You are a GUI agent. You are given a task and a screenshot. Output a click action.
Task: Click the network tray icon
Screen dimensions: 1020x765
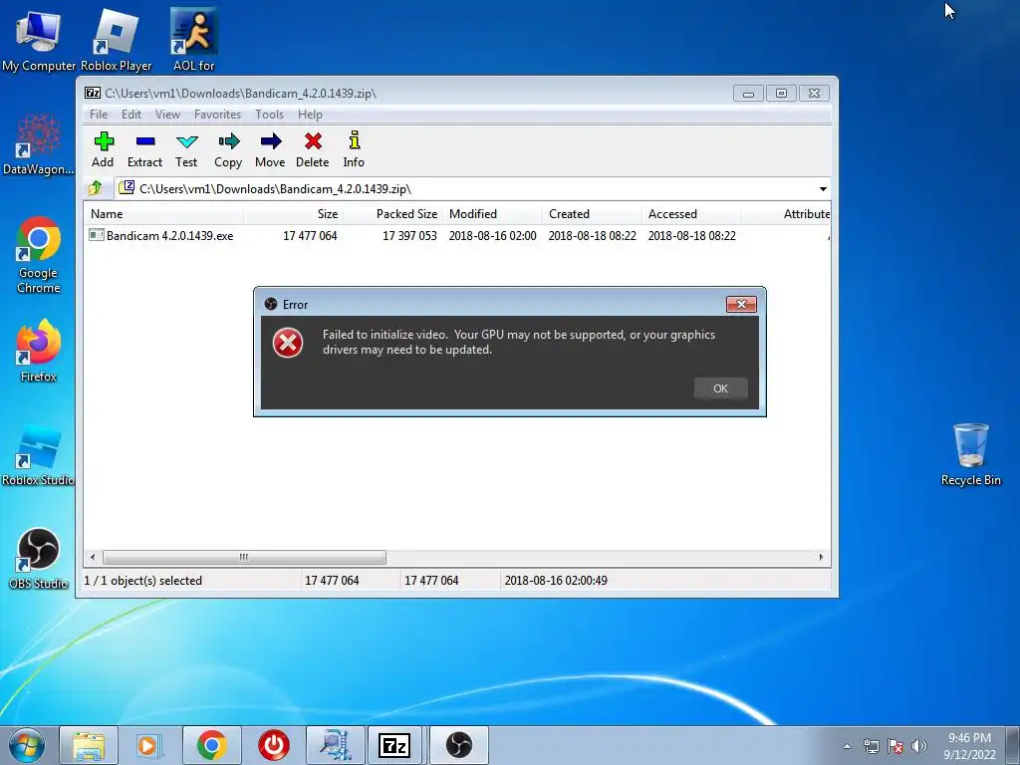click(x=871, y=746)
